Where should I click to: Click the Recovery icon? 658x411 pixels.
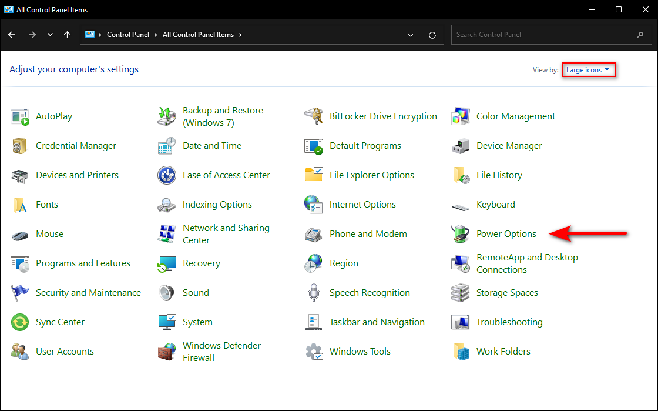pyautogui.click(x=167, y=263)
